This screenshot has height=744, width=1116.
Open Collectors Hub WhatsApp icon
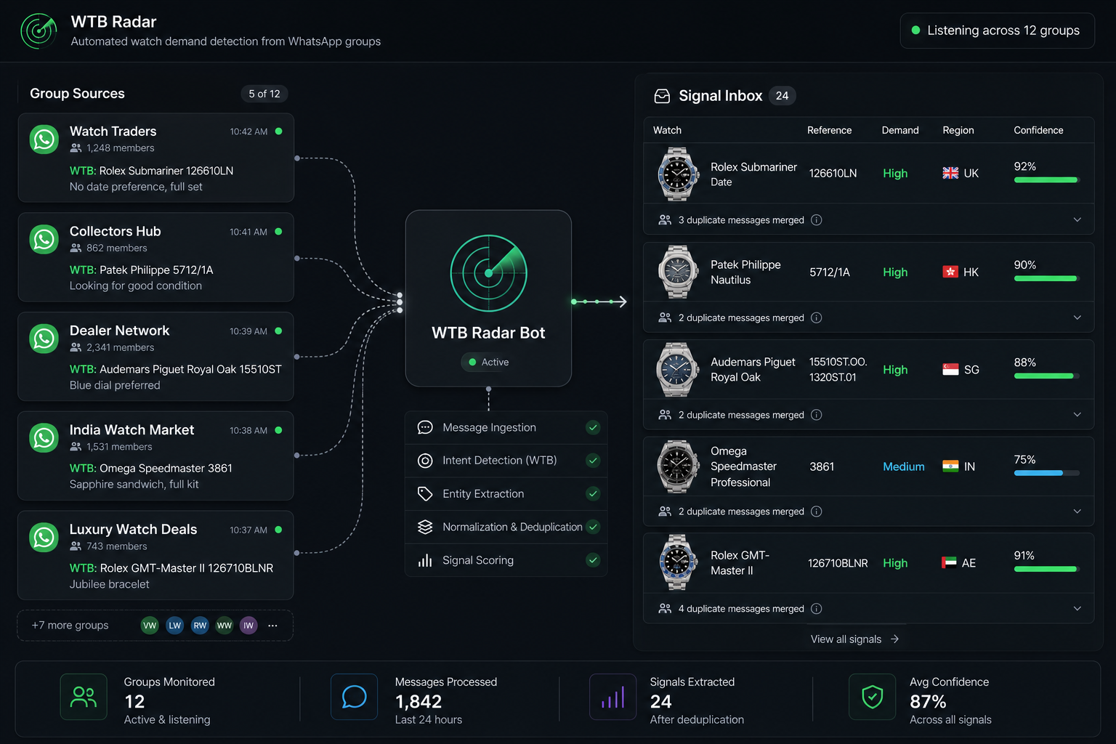[44, 239]
